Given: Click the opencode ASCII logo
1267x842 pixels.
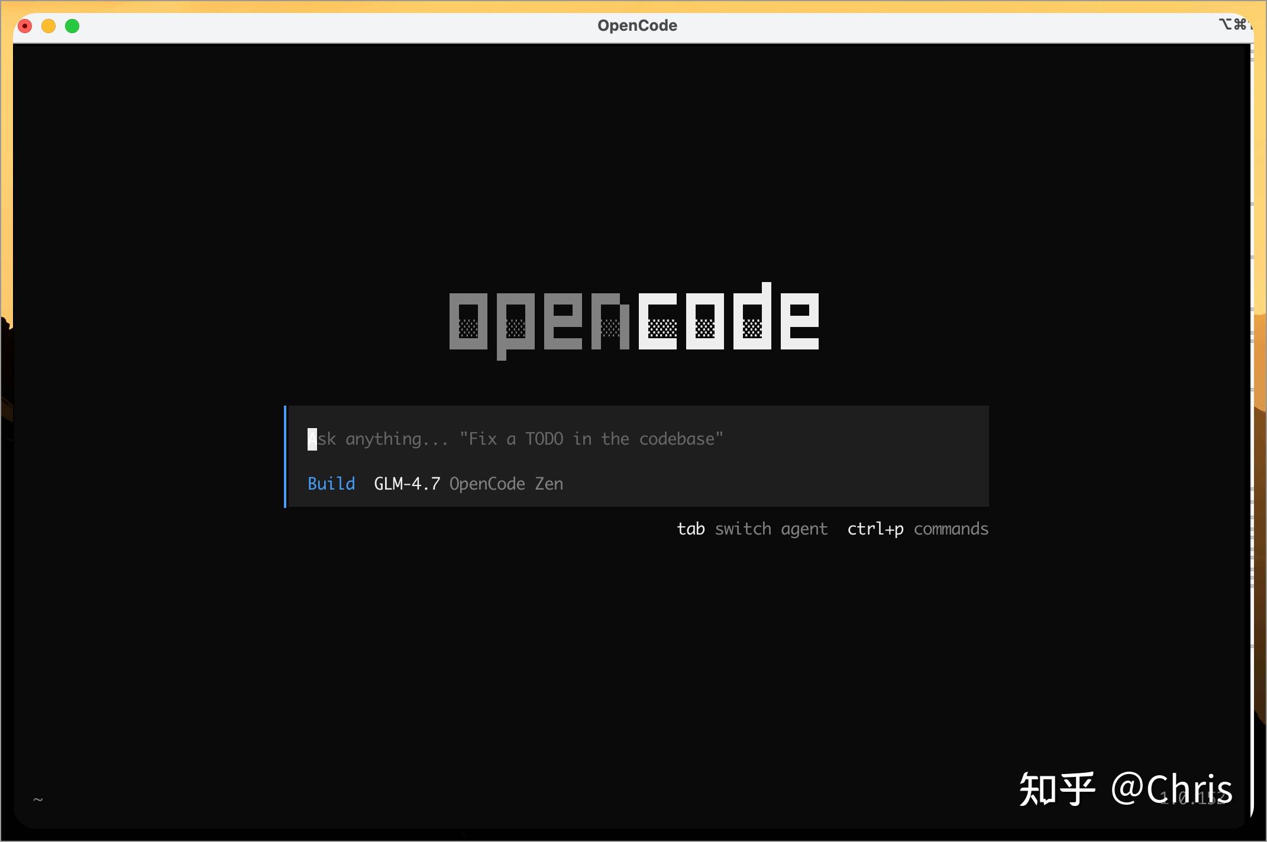Looking at the screenshot, I should (634, 321).
